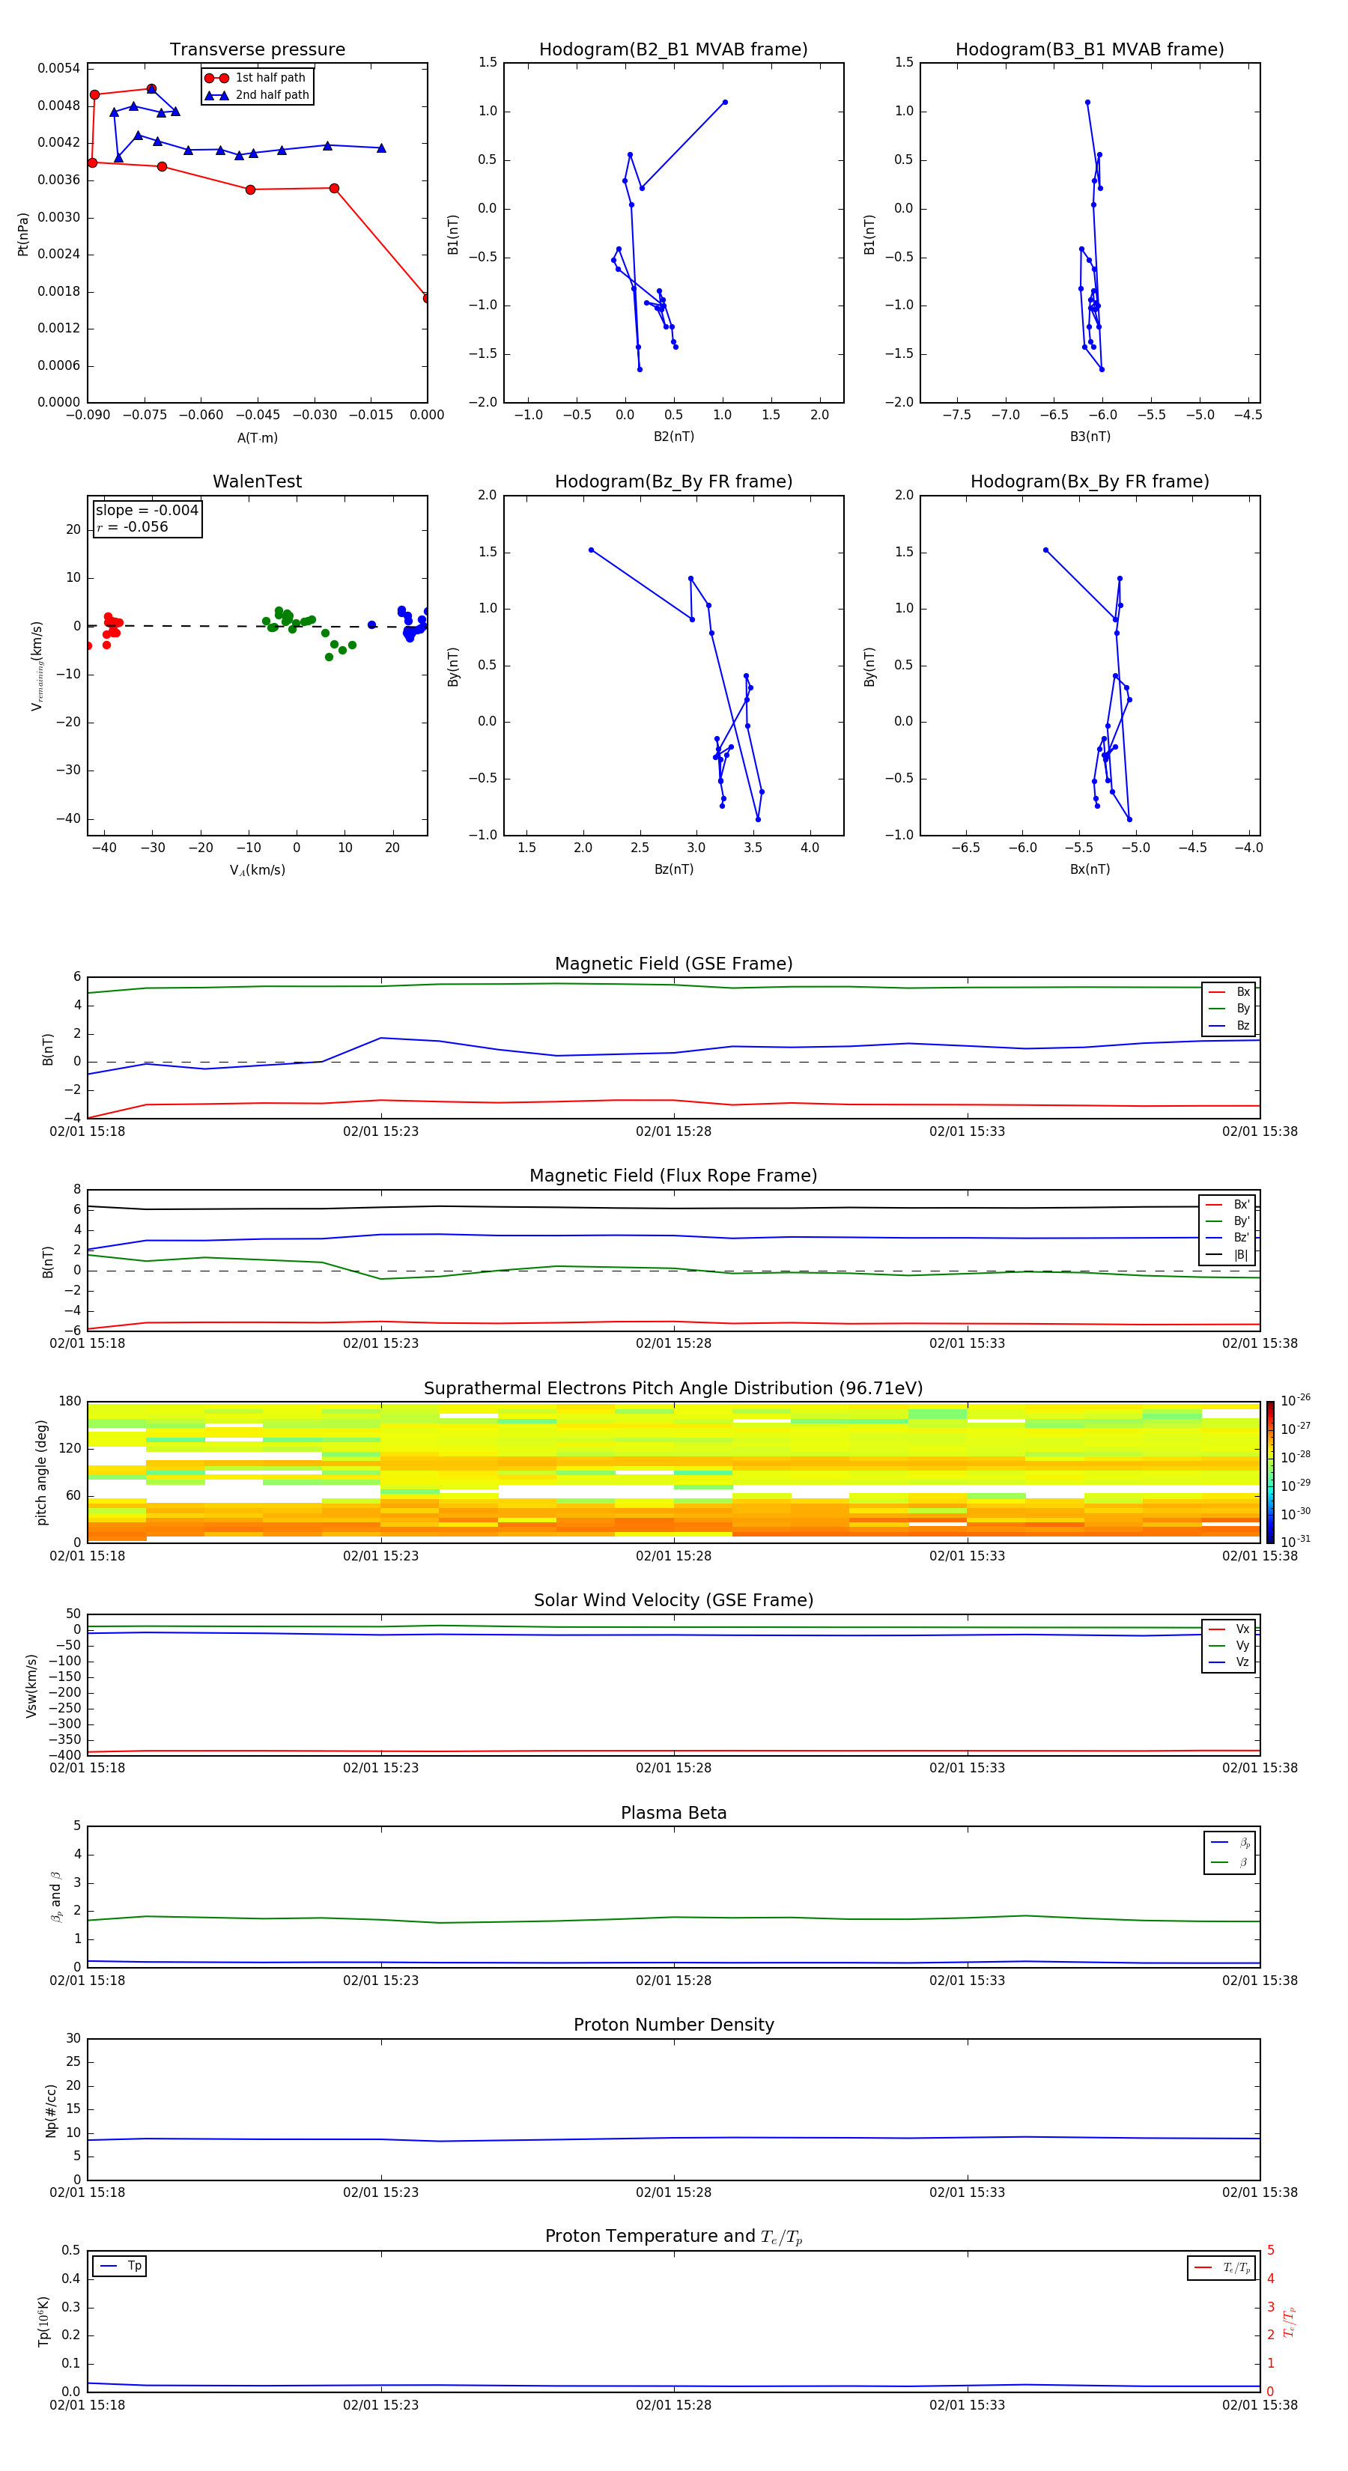Click the 'Magnetic Field (GSE Frame)' title
Viewport: 1348px width, 2471px height.
pyautogui.click(x=673, y=964)
